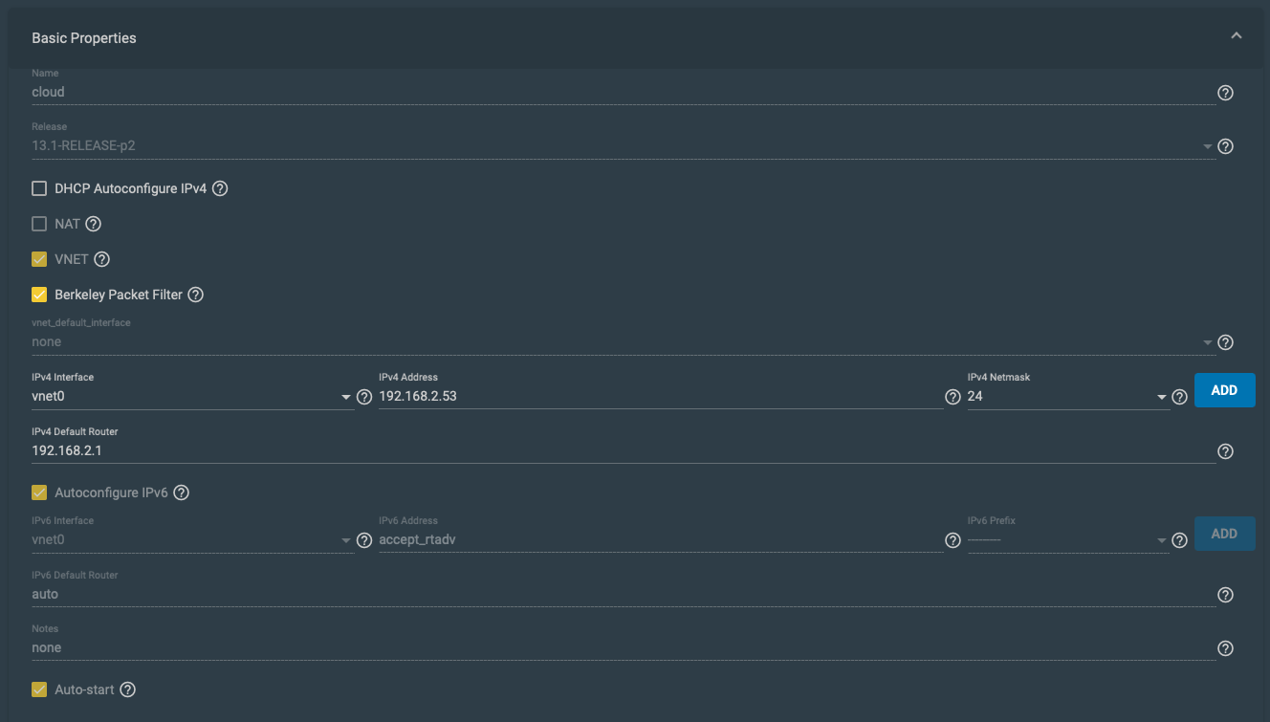Click the Name field containing cloud
The image size is (1270, 722).
[624, 93]
